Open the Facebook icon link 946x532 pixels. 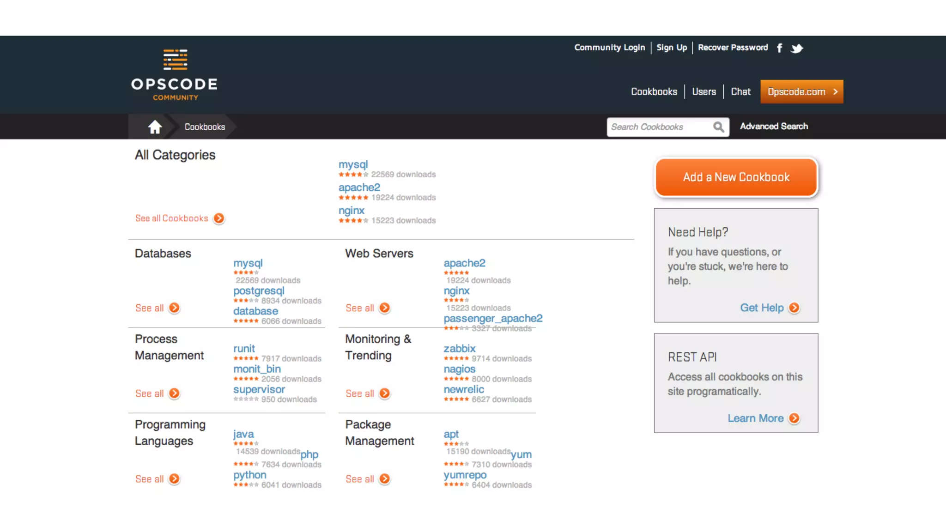[779, 48]
